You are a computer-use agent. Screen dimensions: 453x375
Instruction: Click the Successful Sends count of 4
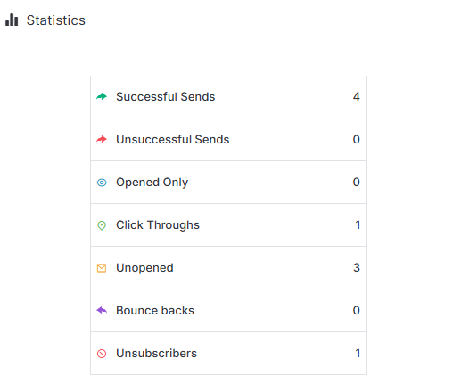point(357,96)
